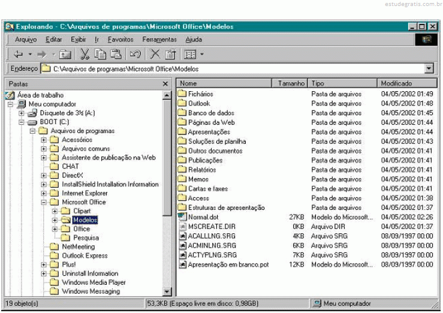Click the Views toolbar icon

click(190, 54)
